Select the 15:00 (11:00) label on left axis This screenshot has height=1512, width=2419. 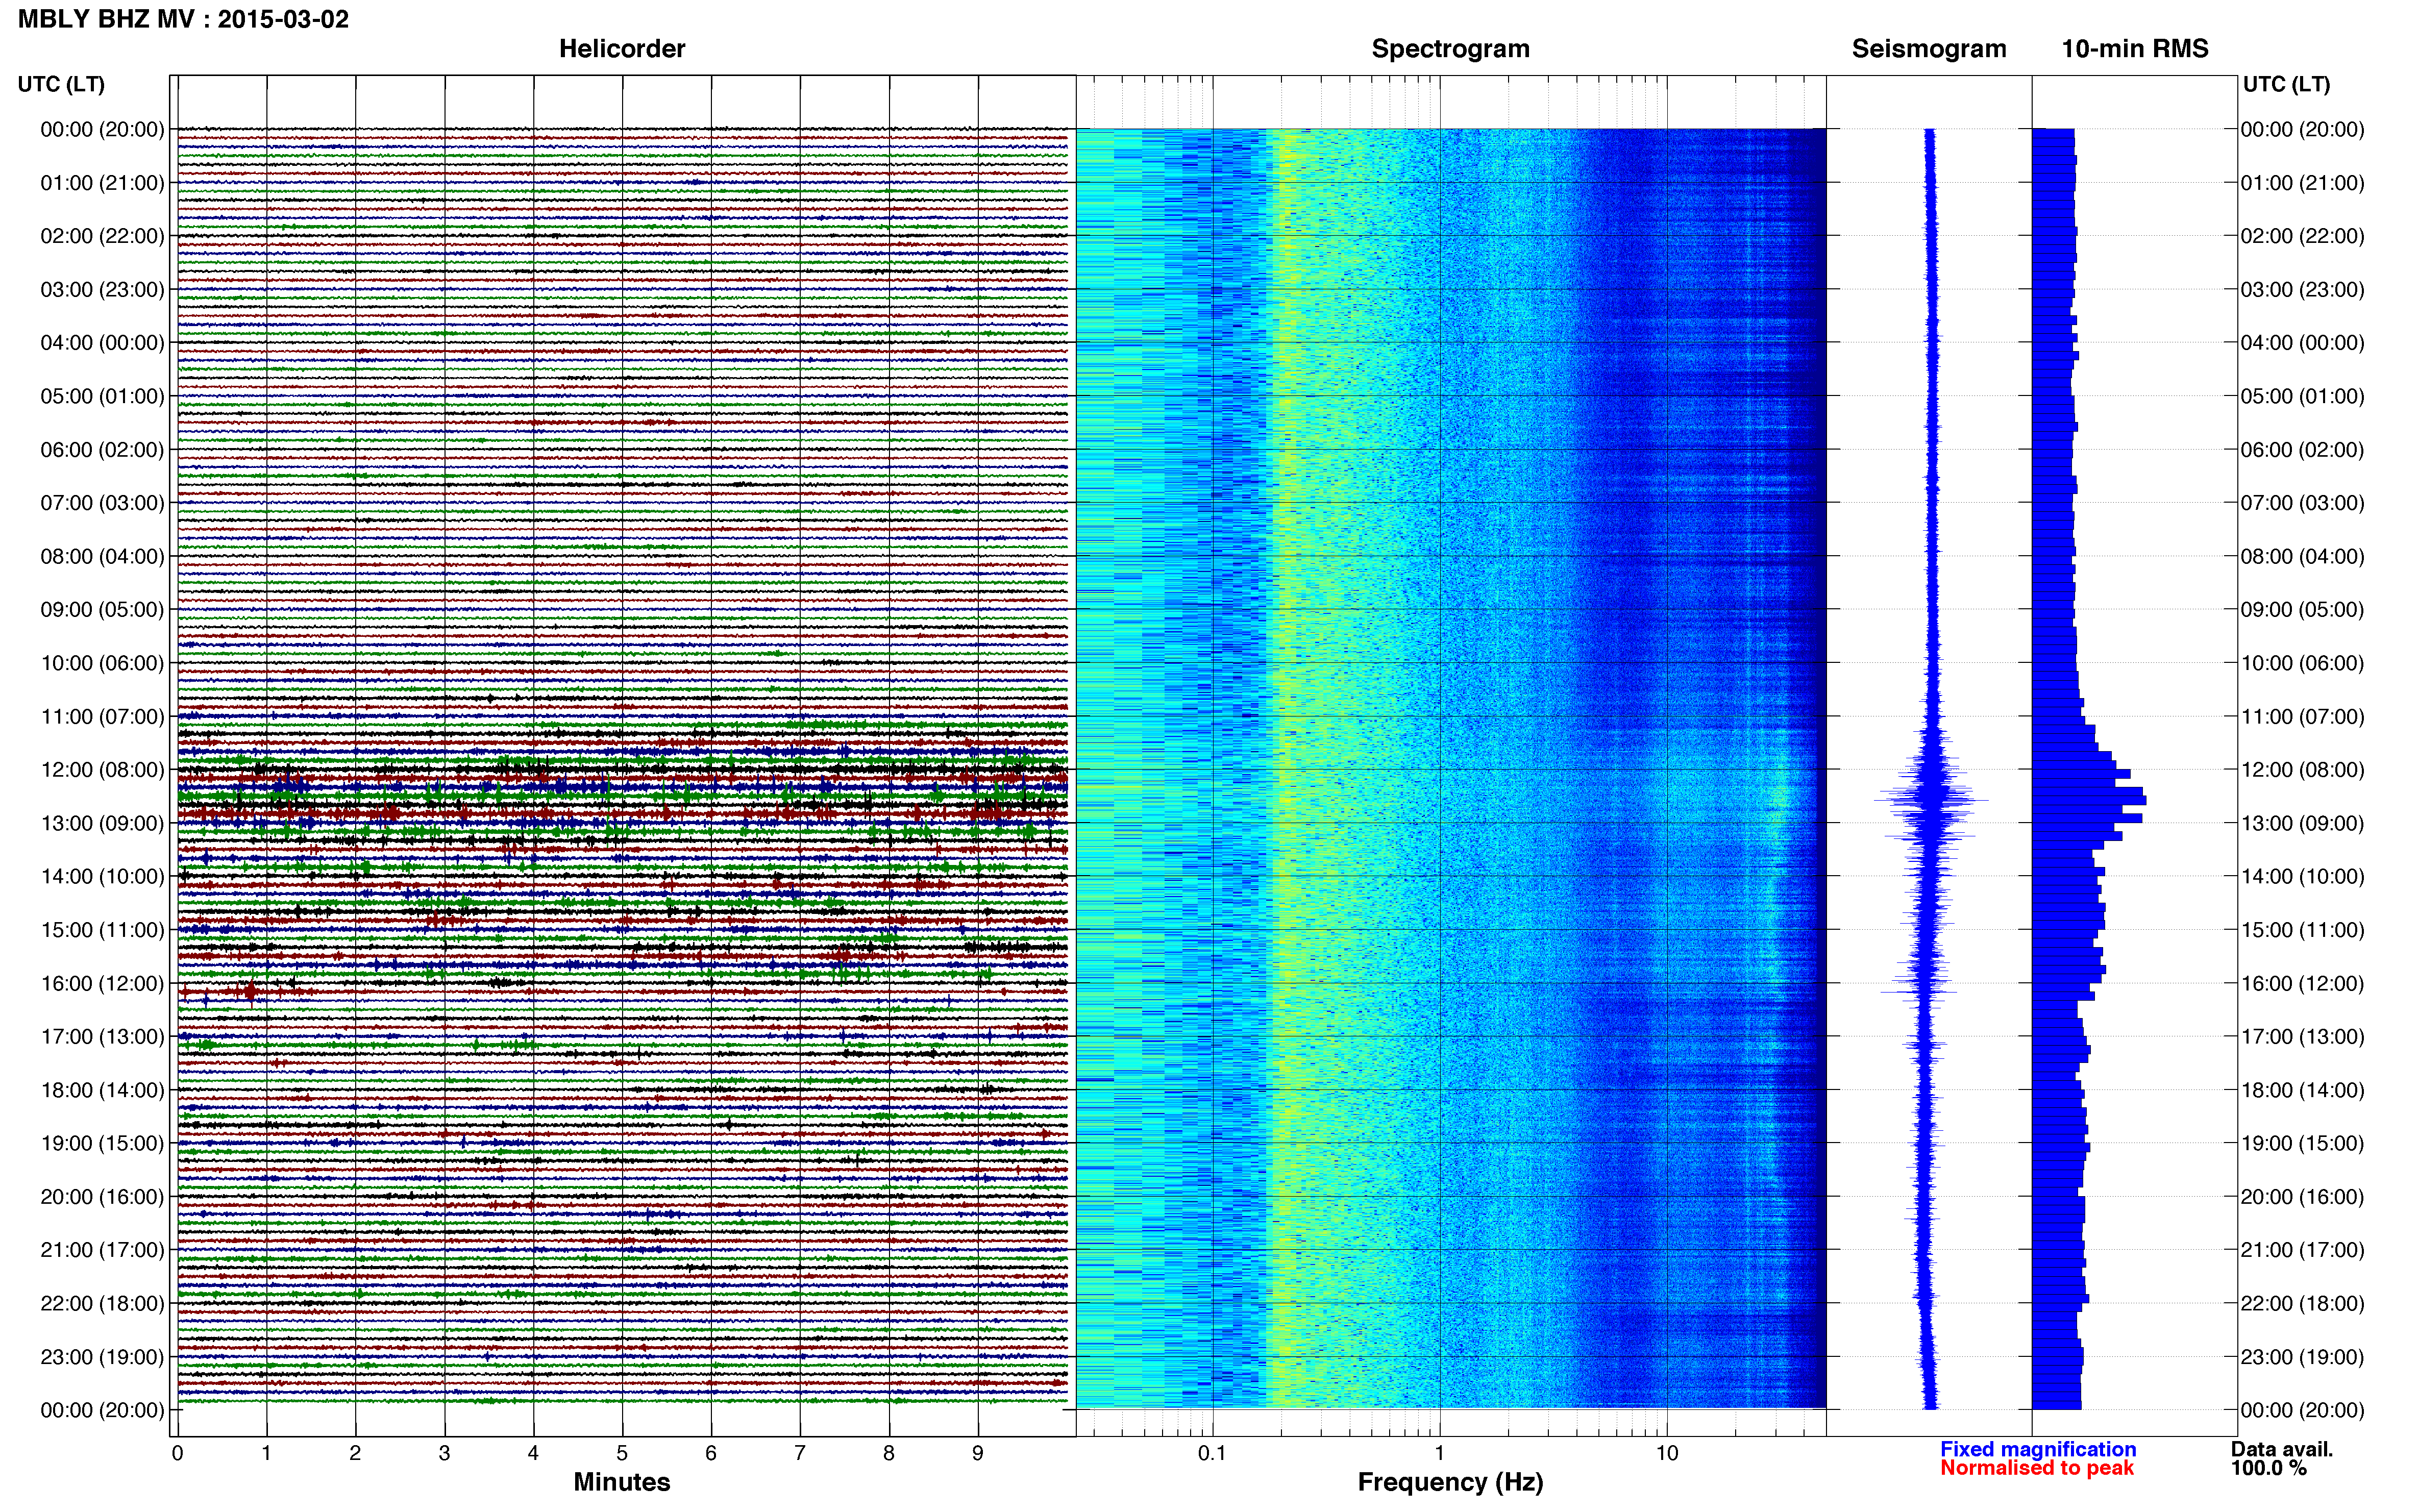point(102,930)
